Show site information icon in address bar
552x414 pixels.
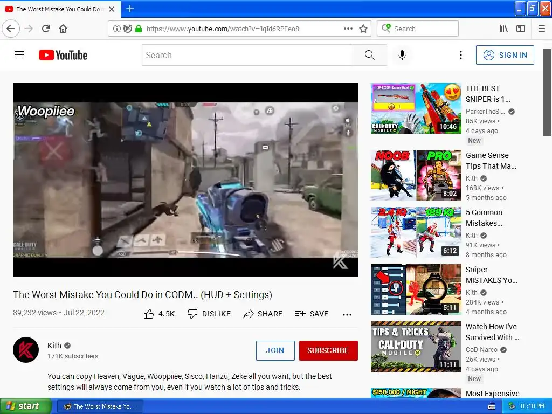tap(116, 29)
